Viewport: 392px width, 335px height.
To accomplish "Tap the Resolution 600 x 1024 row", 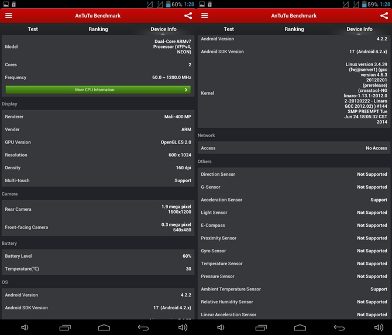I will pos(98,155).
